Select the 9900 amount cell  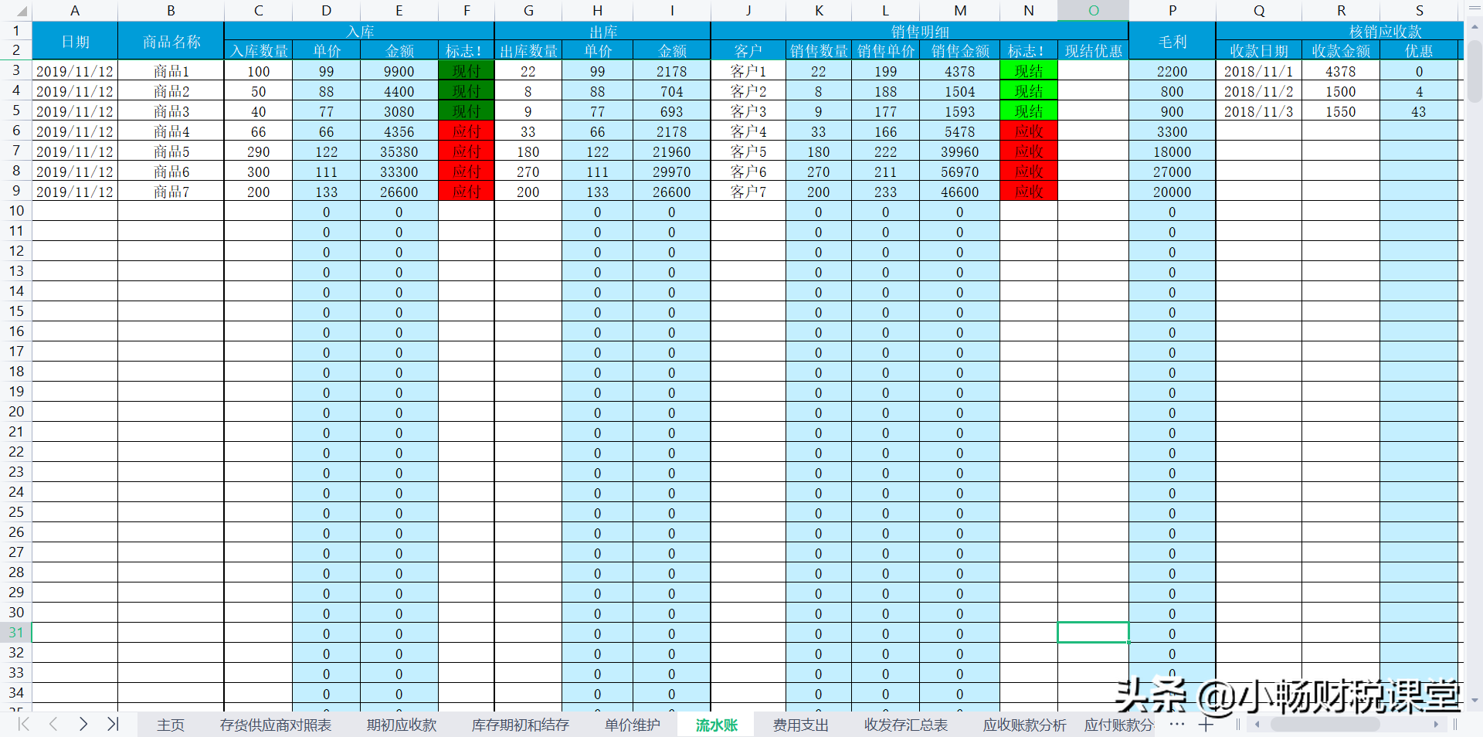point(399,71)
